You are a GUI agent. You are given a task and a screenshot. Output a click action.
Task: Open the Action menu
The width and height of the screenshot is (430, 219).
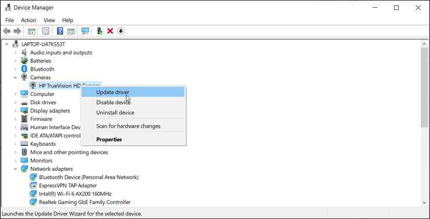click(x=29, y=20)
